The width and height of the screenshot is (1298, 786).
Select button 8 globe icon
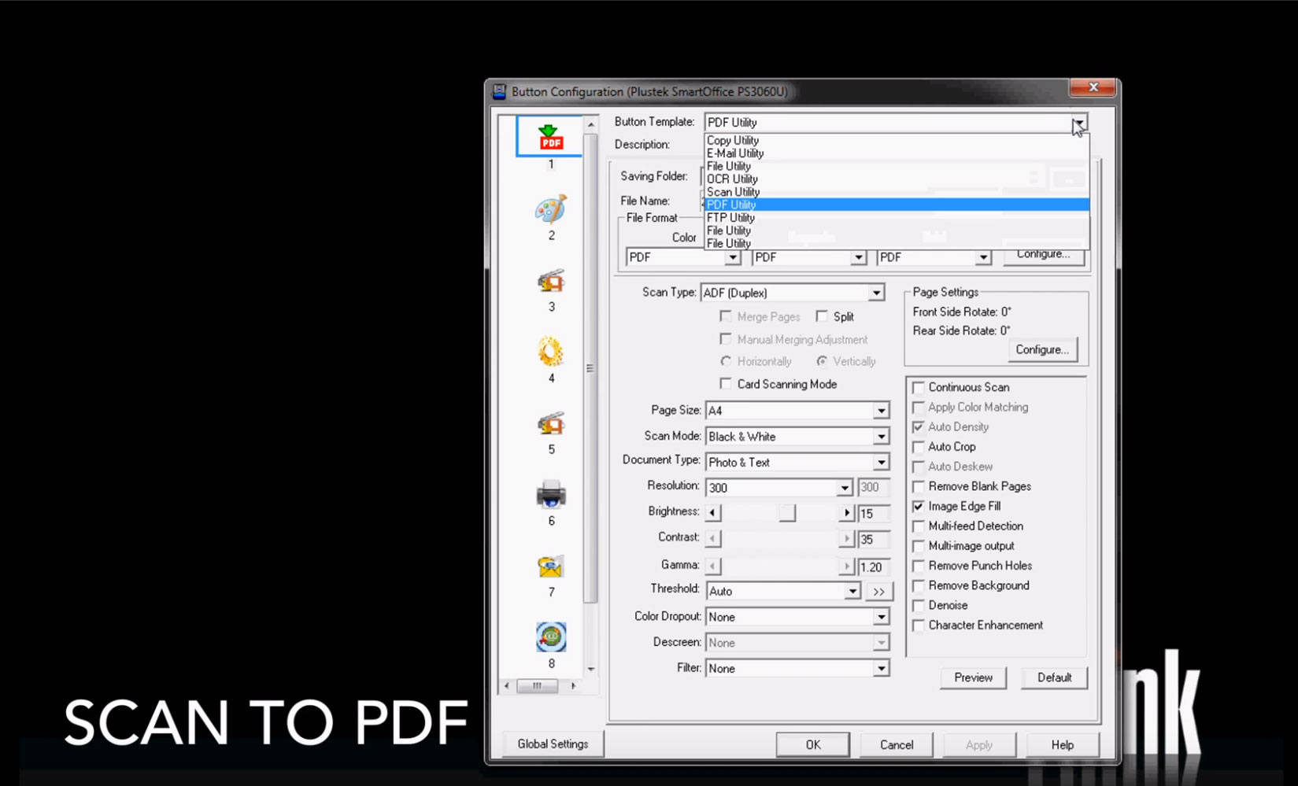coord(551,637)
